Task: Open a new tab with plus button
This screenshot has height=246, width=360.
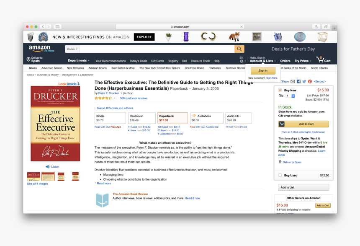Action: pyautogui.click(x=334, y=28)
